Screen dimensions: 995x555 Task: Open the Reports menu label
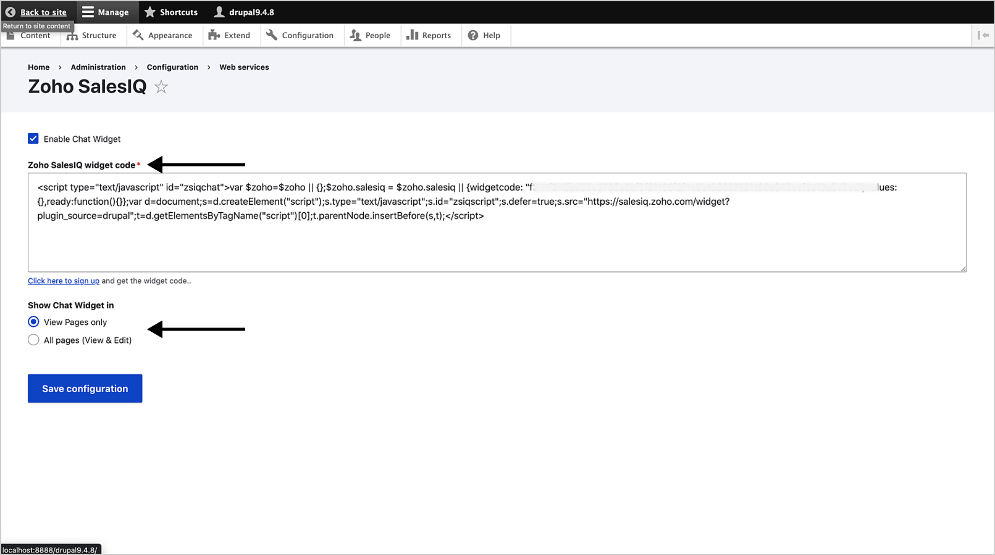click(x=437, y=36)
